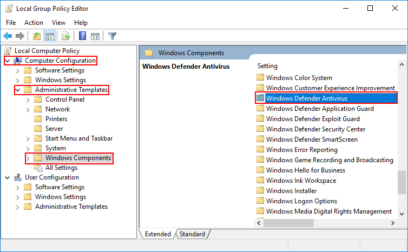Expand Administrative Templates under User Configuration
Viewport: 408px width, 252px height.
pyautogui.click(x=17, y=207)
